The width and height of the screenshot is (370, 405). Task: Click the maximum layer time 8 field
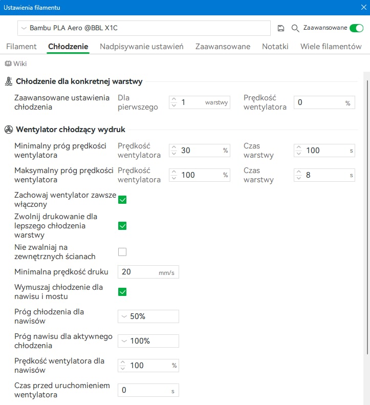(324, 175)
